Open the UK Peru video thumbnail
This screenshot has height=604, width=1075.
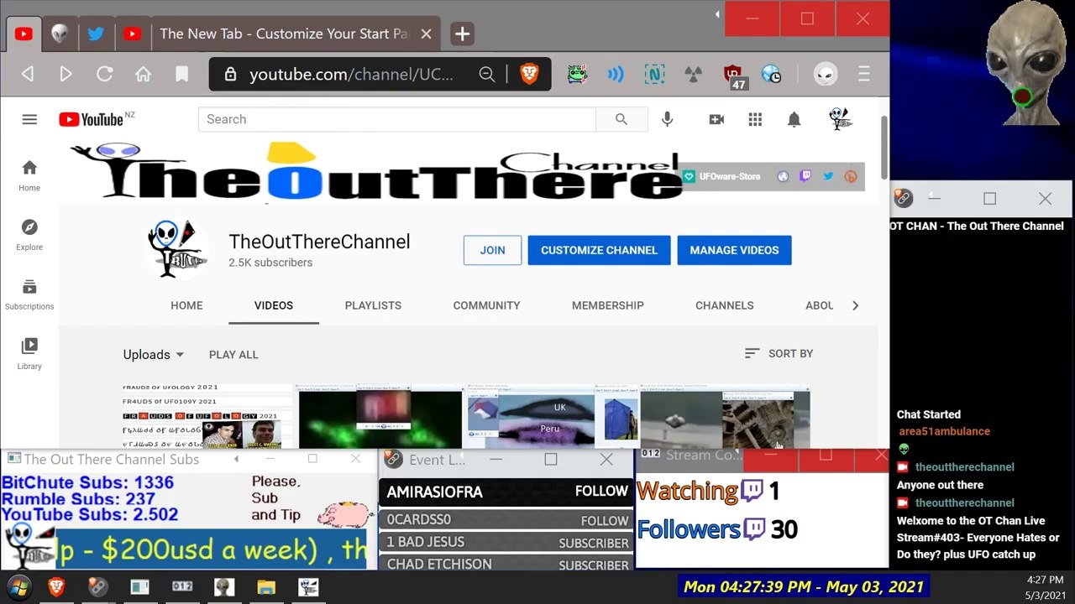point(552,416)
